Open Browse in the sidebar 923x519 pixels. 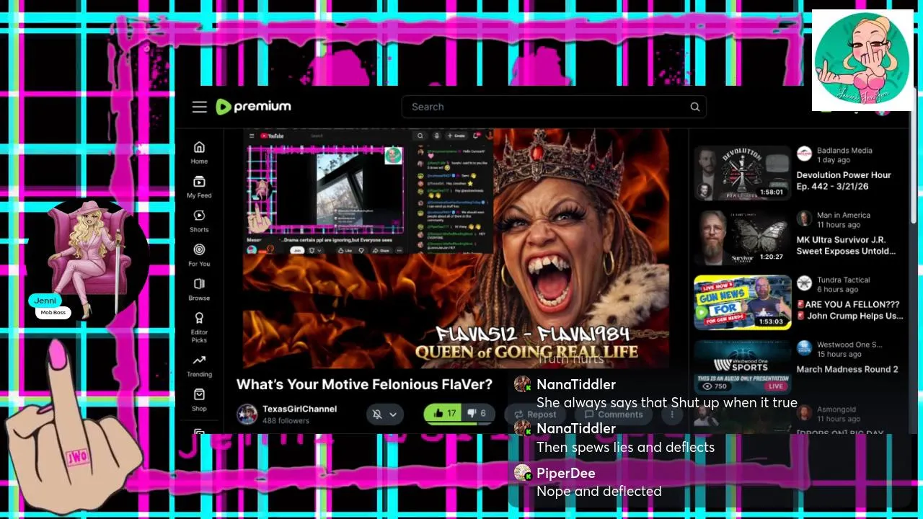pyautogui.click(x=199, y=289)
